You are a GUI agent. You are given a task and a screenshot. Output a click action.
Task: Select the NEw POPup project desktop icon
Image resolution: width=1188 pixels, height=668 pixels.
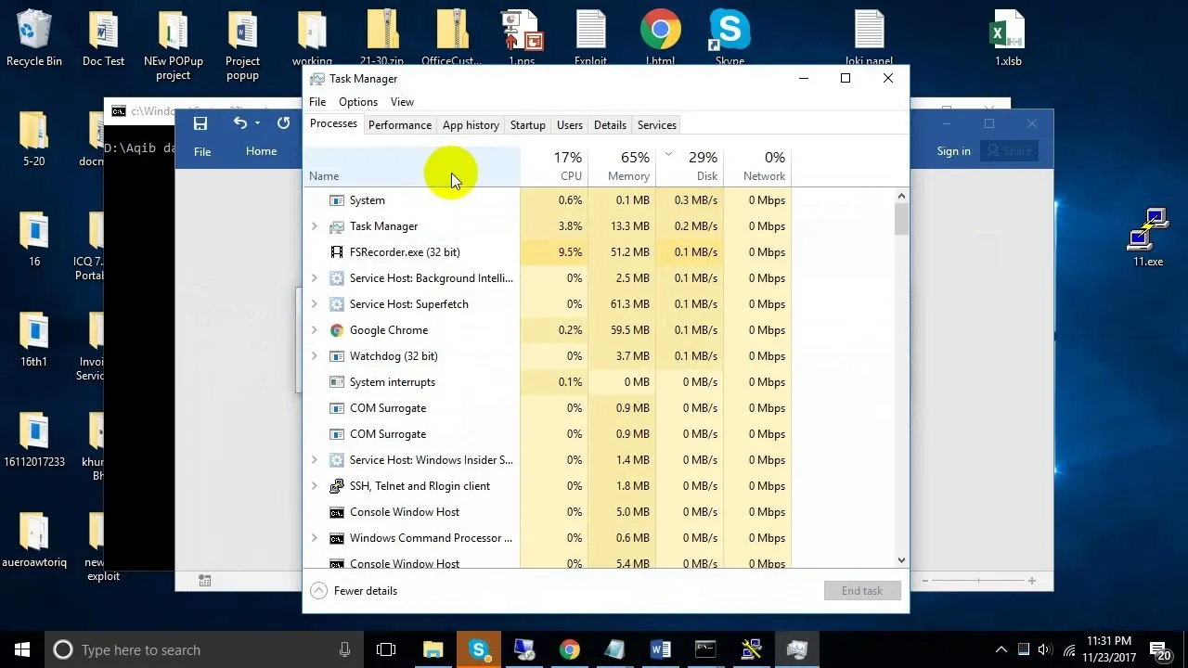[x=173, y=45]
